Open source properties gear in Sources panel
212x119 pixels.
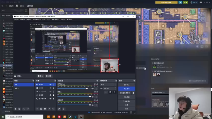tap(45, 109)
